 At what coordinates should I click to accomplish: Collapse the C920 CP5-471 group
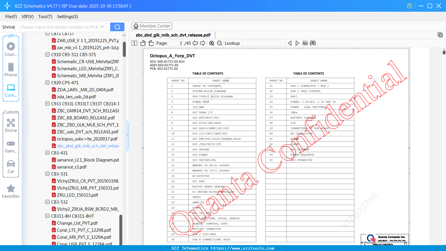coord(47,83)
